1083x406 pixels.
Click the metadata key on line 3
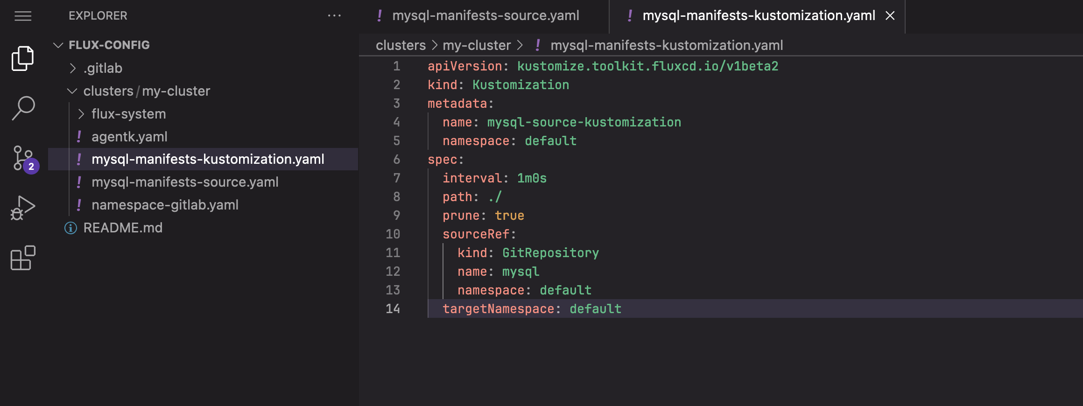tap(457, 104)
